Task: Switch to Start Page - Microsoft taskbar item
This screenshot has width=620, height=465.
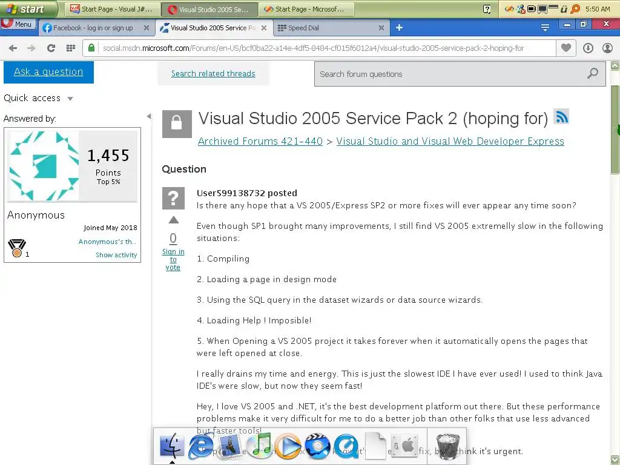Action: (306, 9)
